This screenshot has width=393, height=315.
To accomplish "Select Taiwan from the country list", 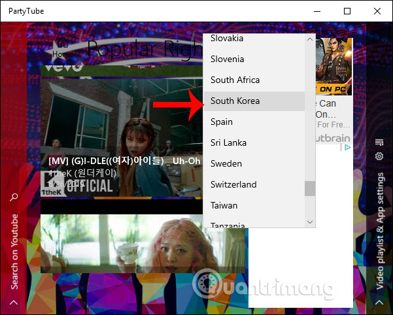I will [x=254, y=206].
